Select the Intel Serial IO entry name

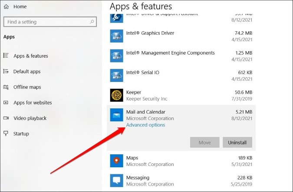click(x=143, y=72)
